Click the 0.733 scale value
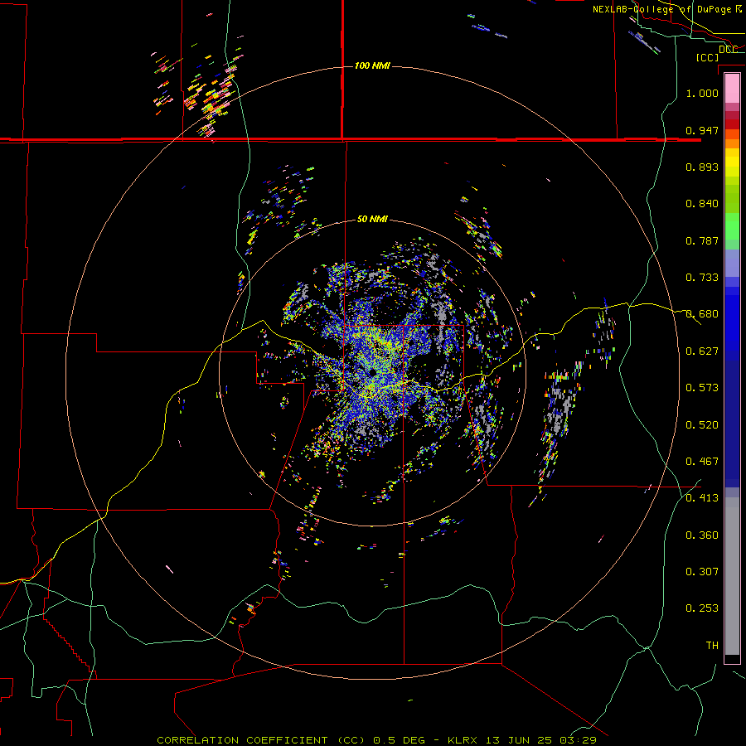The height and width of the screenshot is (746, 746). click(x=702, y=278)
